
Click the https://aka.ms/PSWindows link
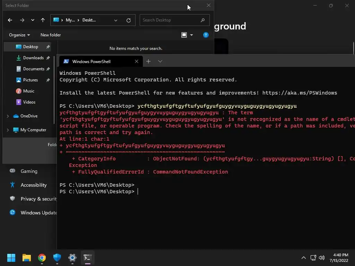pos(300,93)
